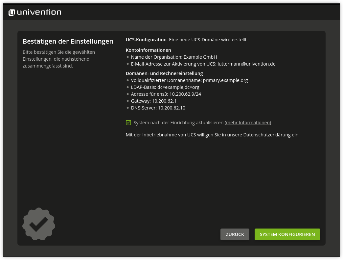343x260 pixels.
Task: Click the bullet icon beside 'Name der Organisation'
Action: [x=127, y=57]
